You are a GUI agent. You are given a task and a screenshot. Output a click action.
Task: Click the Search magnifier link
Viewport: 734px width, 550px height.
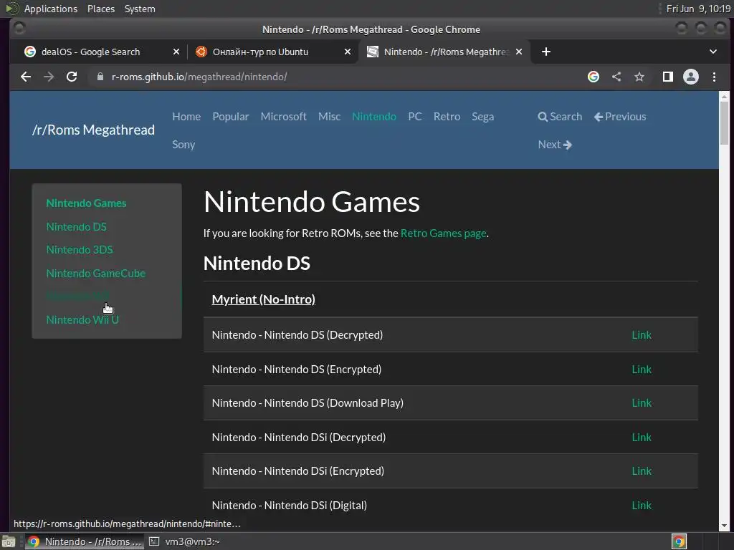[x=560, y=117]
